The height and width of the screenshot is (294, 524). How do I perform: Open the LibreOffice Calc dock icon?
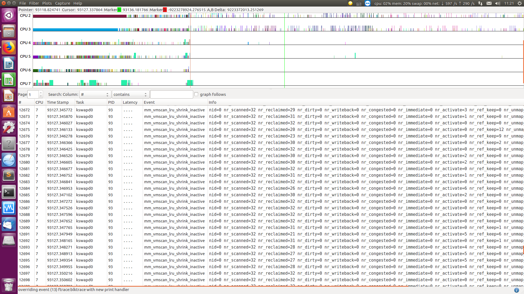[9, 80]
